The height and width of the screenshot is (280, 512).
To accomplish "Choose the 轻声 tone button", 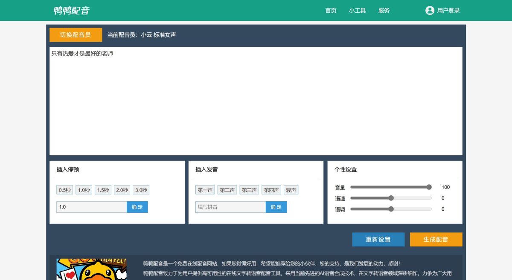I will point(291,190).
